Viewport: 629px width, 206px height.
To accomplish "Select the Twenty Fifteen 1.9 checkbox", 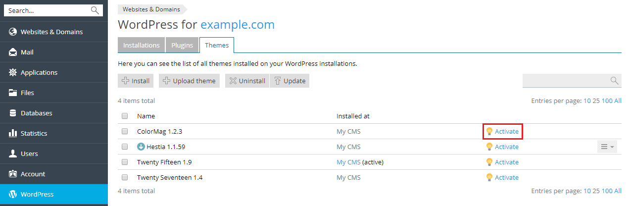I will (125, 162).
